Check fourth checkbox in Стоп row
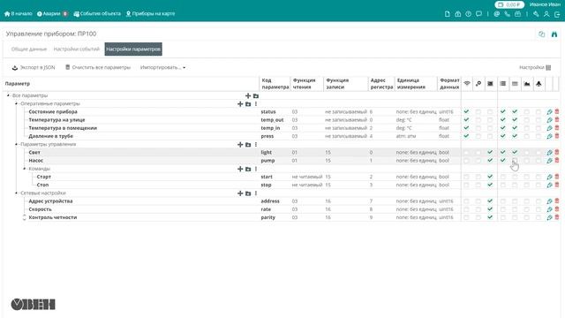 click(502, 185)
